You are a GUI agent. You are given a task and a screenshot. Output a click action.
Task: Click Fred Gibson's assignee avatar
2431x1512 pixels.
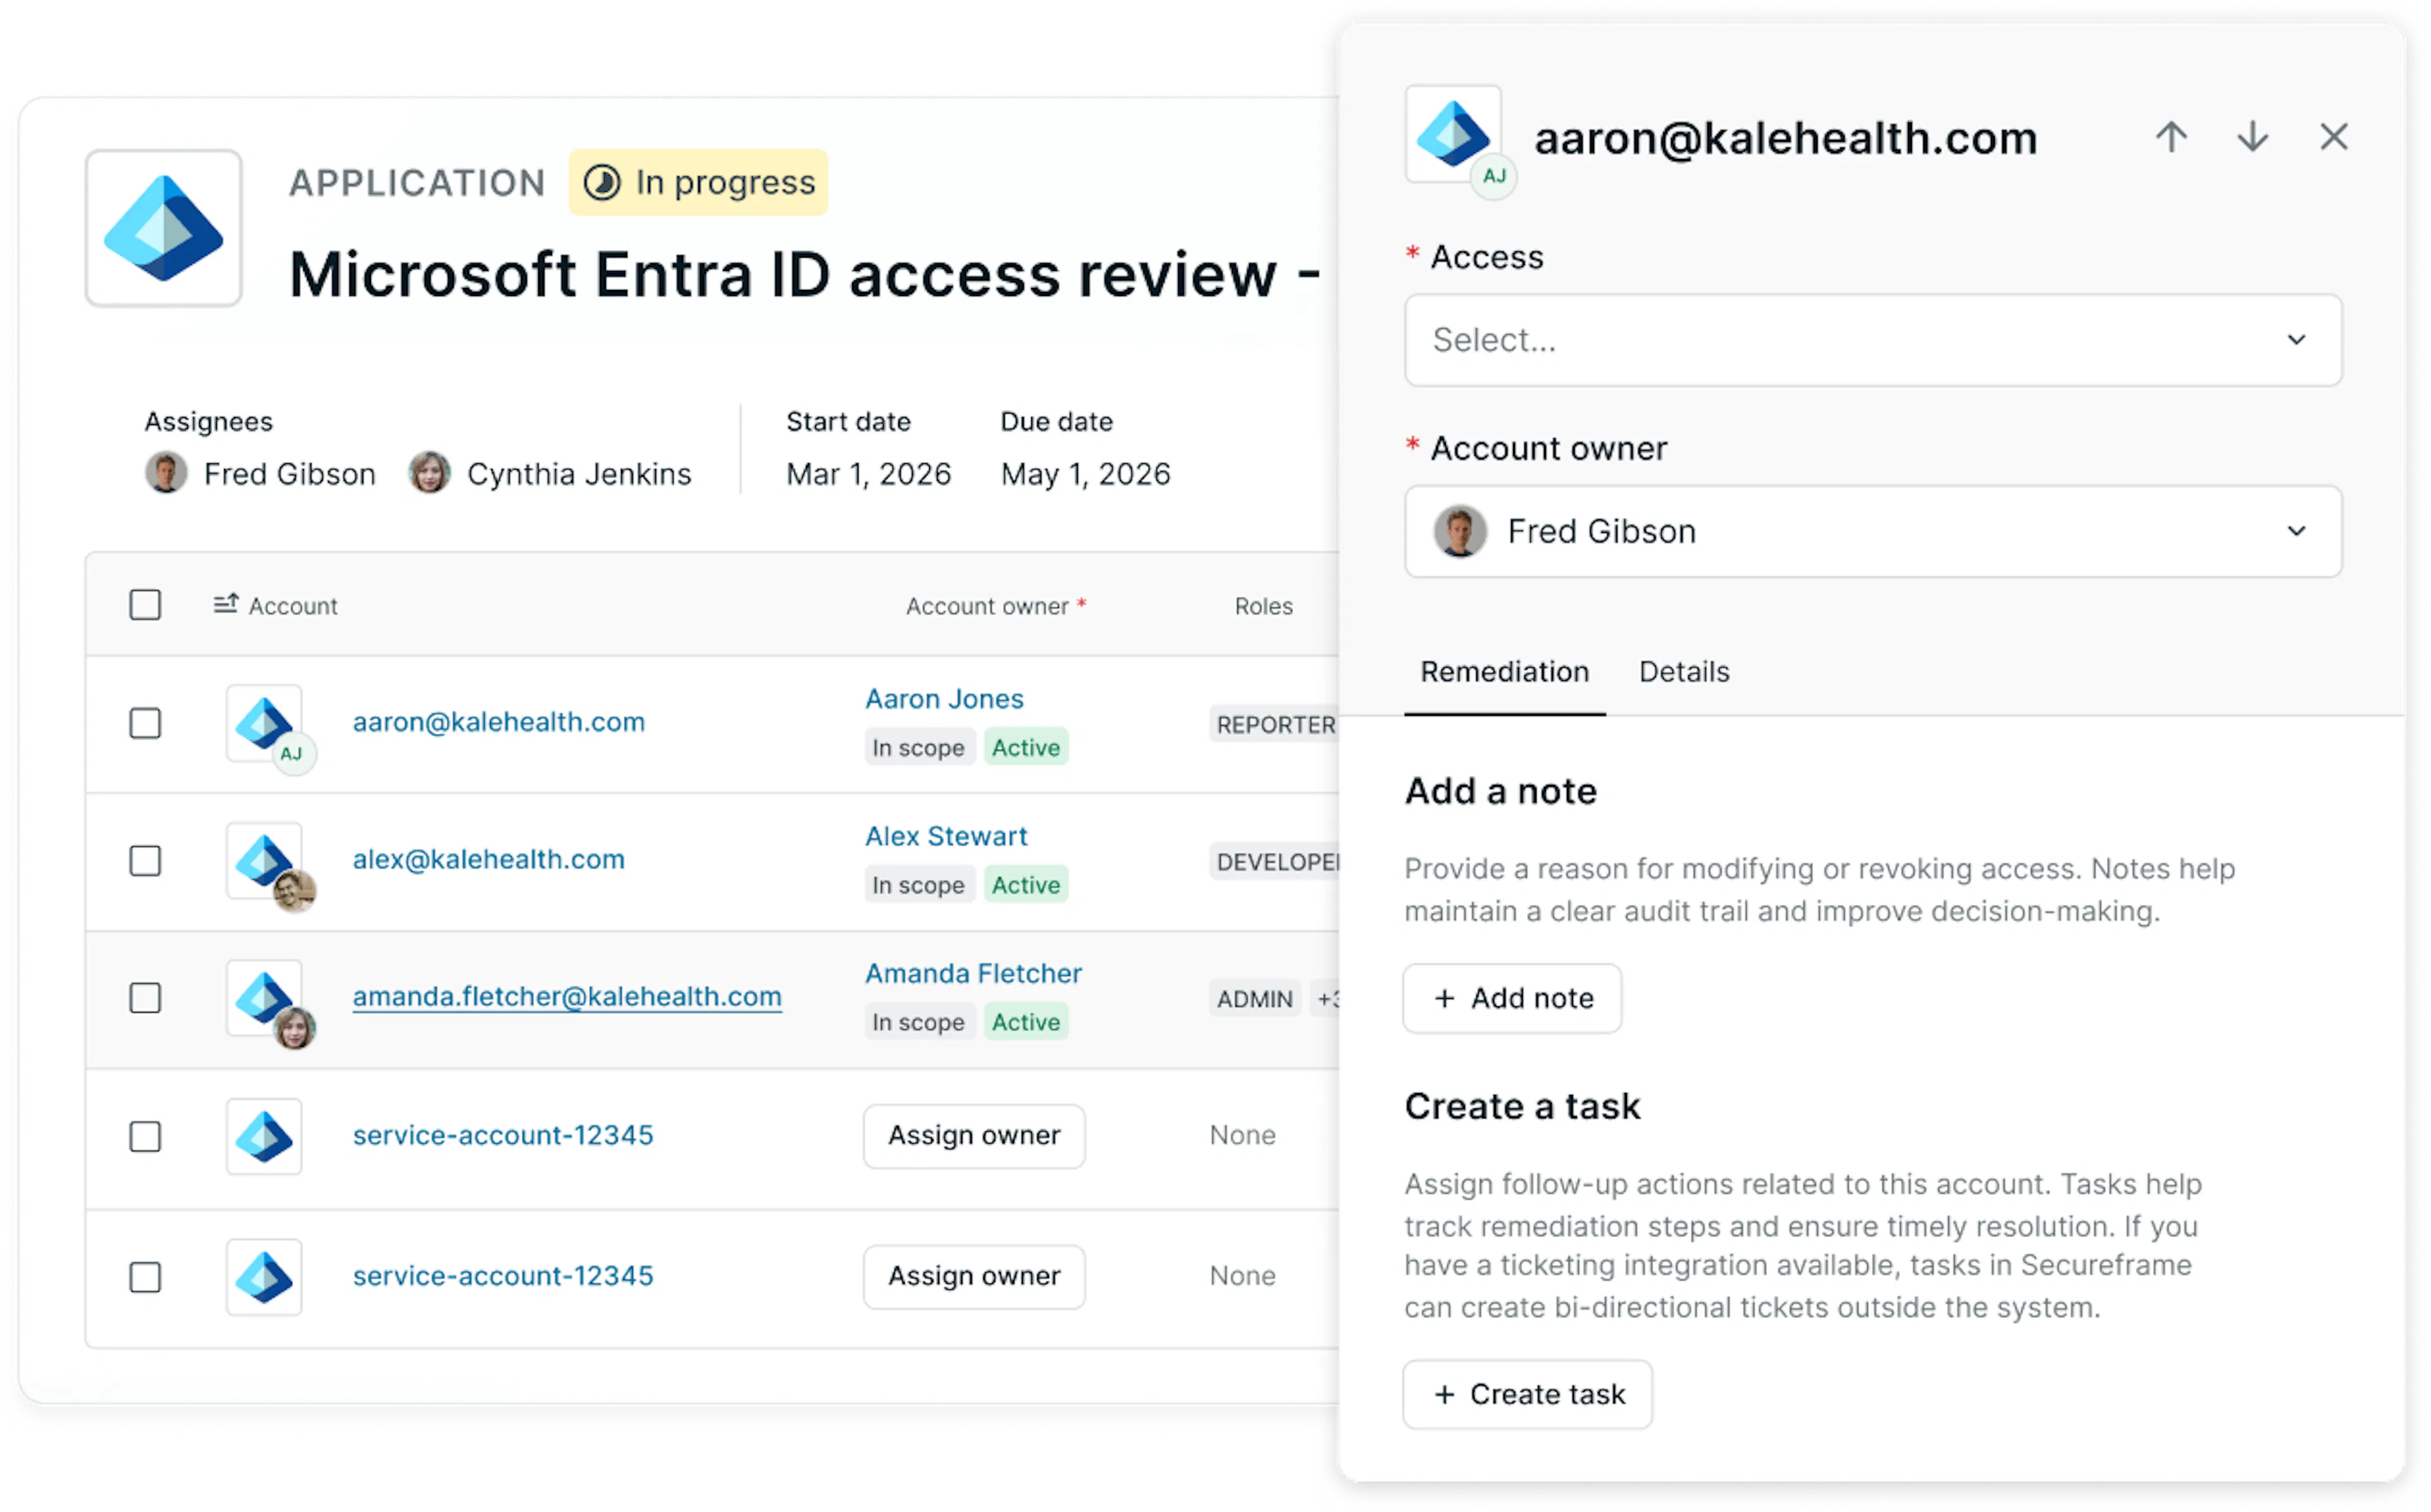pos(166,473)
